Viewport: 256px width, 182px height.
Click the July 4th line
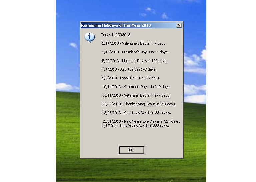129,69
